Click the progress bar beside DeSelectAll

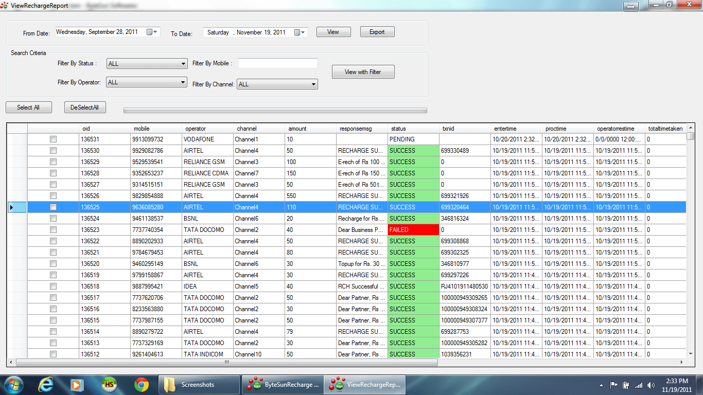click(275, 110)
